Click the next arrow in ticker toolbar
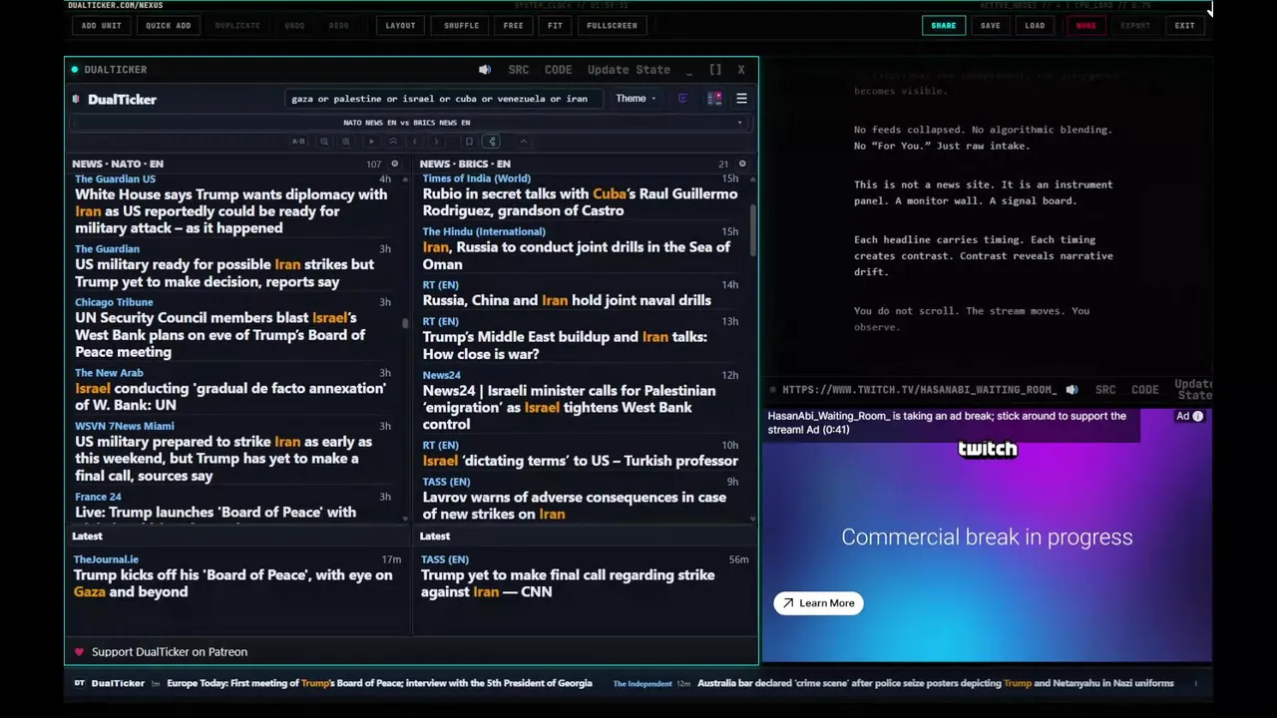 [436, 142]
